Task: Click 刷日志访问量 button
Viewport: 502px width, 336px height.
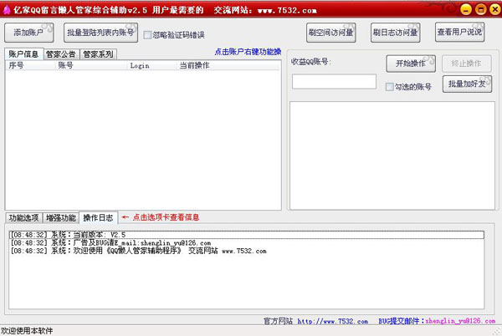Action: click(x=396, y=33)
